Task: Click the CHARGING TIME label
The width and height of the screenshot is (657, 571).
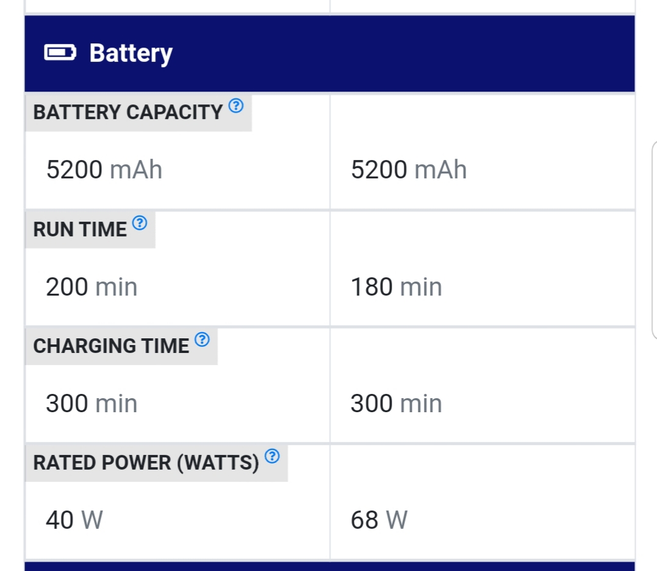Action: [x=111, y=346]
